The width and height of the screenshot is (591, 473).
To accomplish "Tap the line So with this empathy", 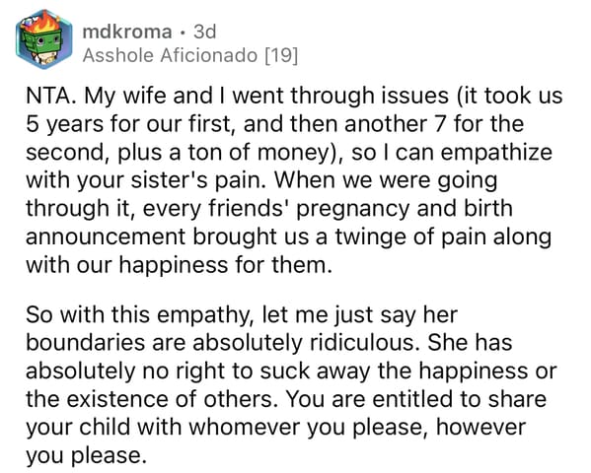I will (242, 314).
